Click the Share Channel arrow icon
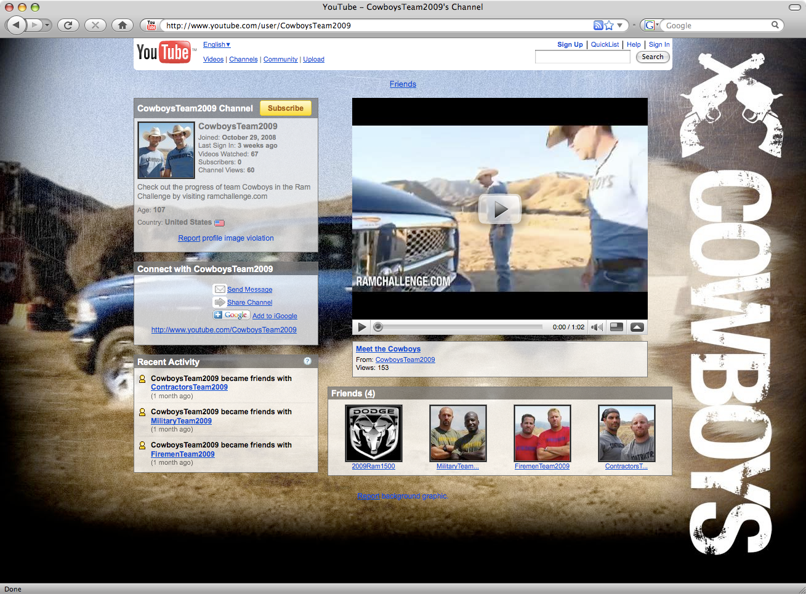Viewport: 806px width, 594px height. click(220, 302)
